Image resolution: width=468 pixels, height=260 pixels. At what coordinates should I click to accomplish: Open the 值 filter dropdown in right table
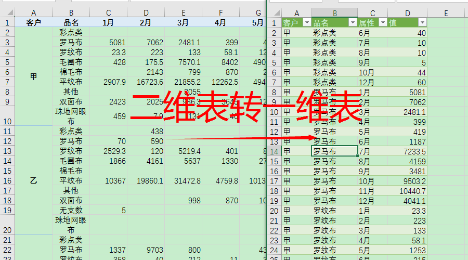click(422, 23)
